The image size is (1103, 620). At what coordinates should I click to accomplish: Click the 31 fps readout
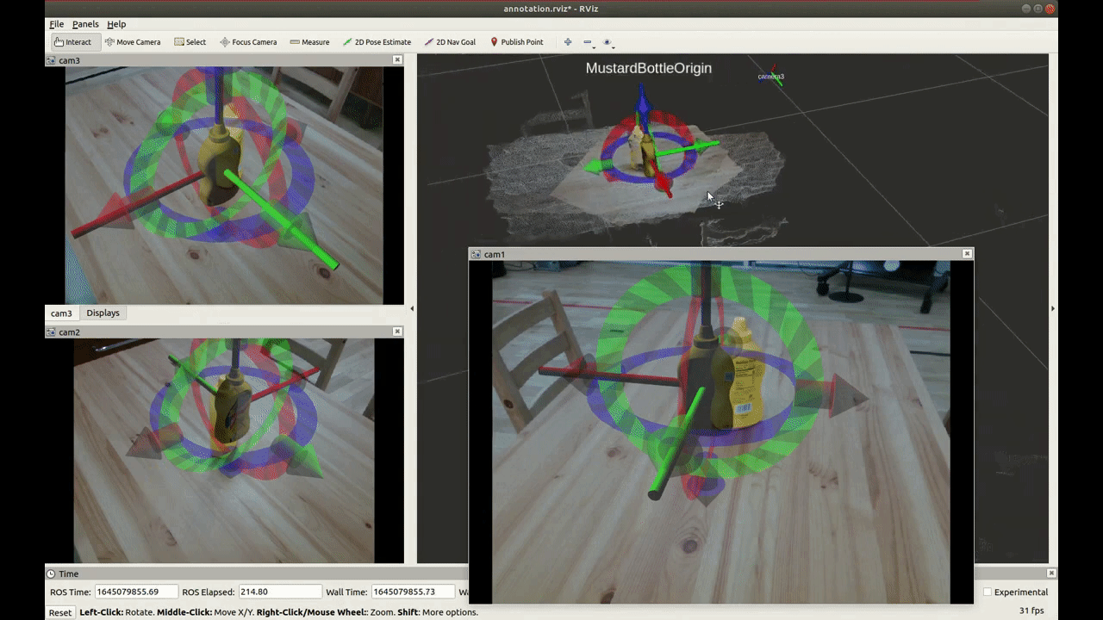click(x=1032, y=611)
